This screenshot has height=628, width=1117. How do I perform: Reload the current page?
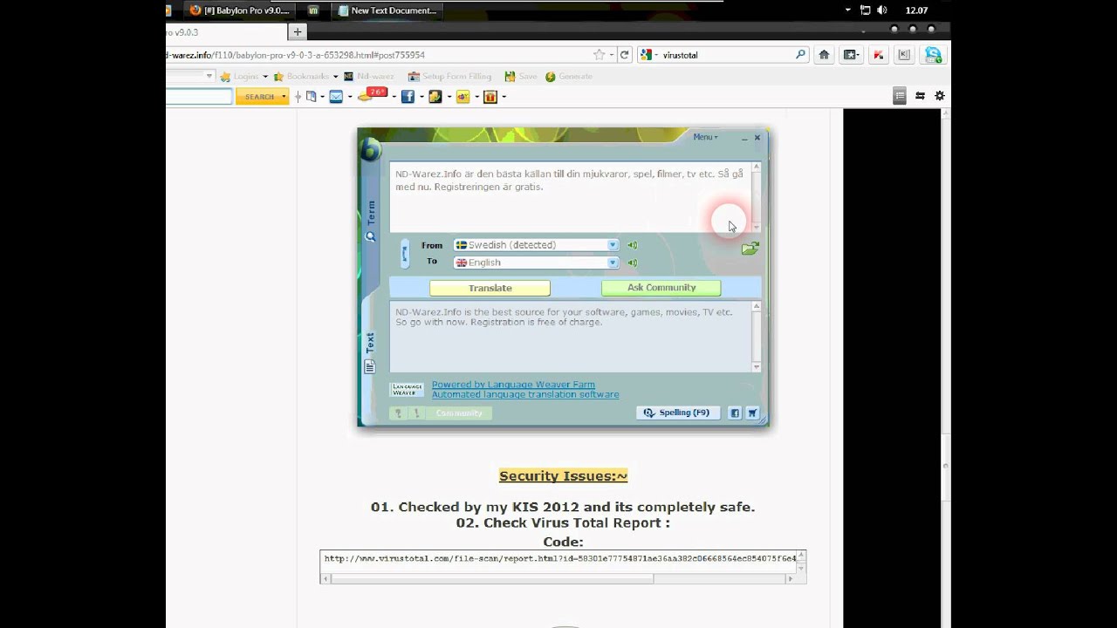[x=624, y=54]
